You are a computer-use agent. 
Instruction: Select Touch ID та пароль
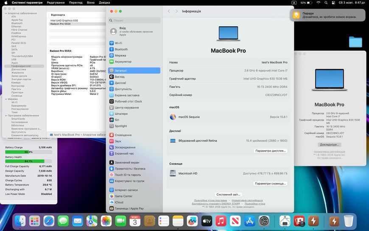coord(134,175)
